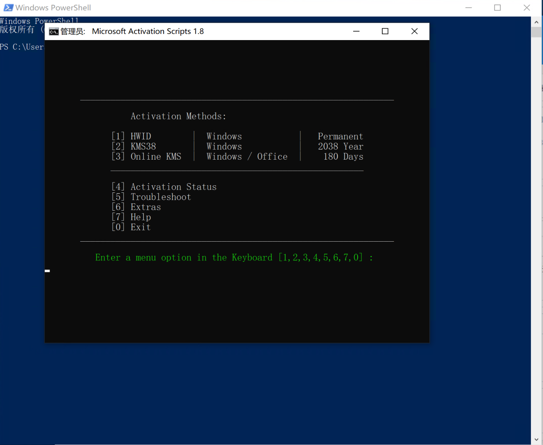Click the PowerShell vertical scrollbar thumb

(x=536, y=32)
